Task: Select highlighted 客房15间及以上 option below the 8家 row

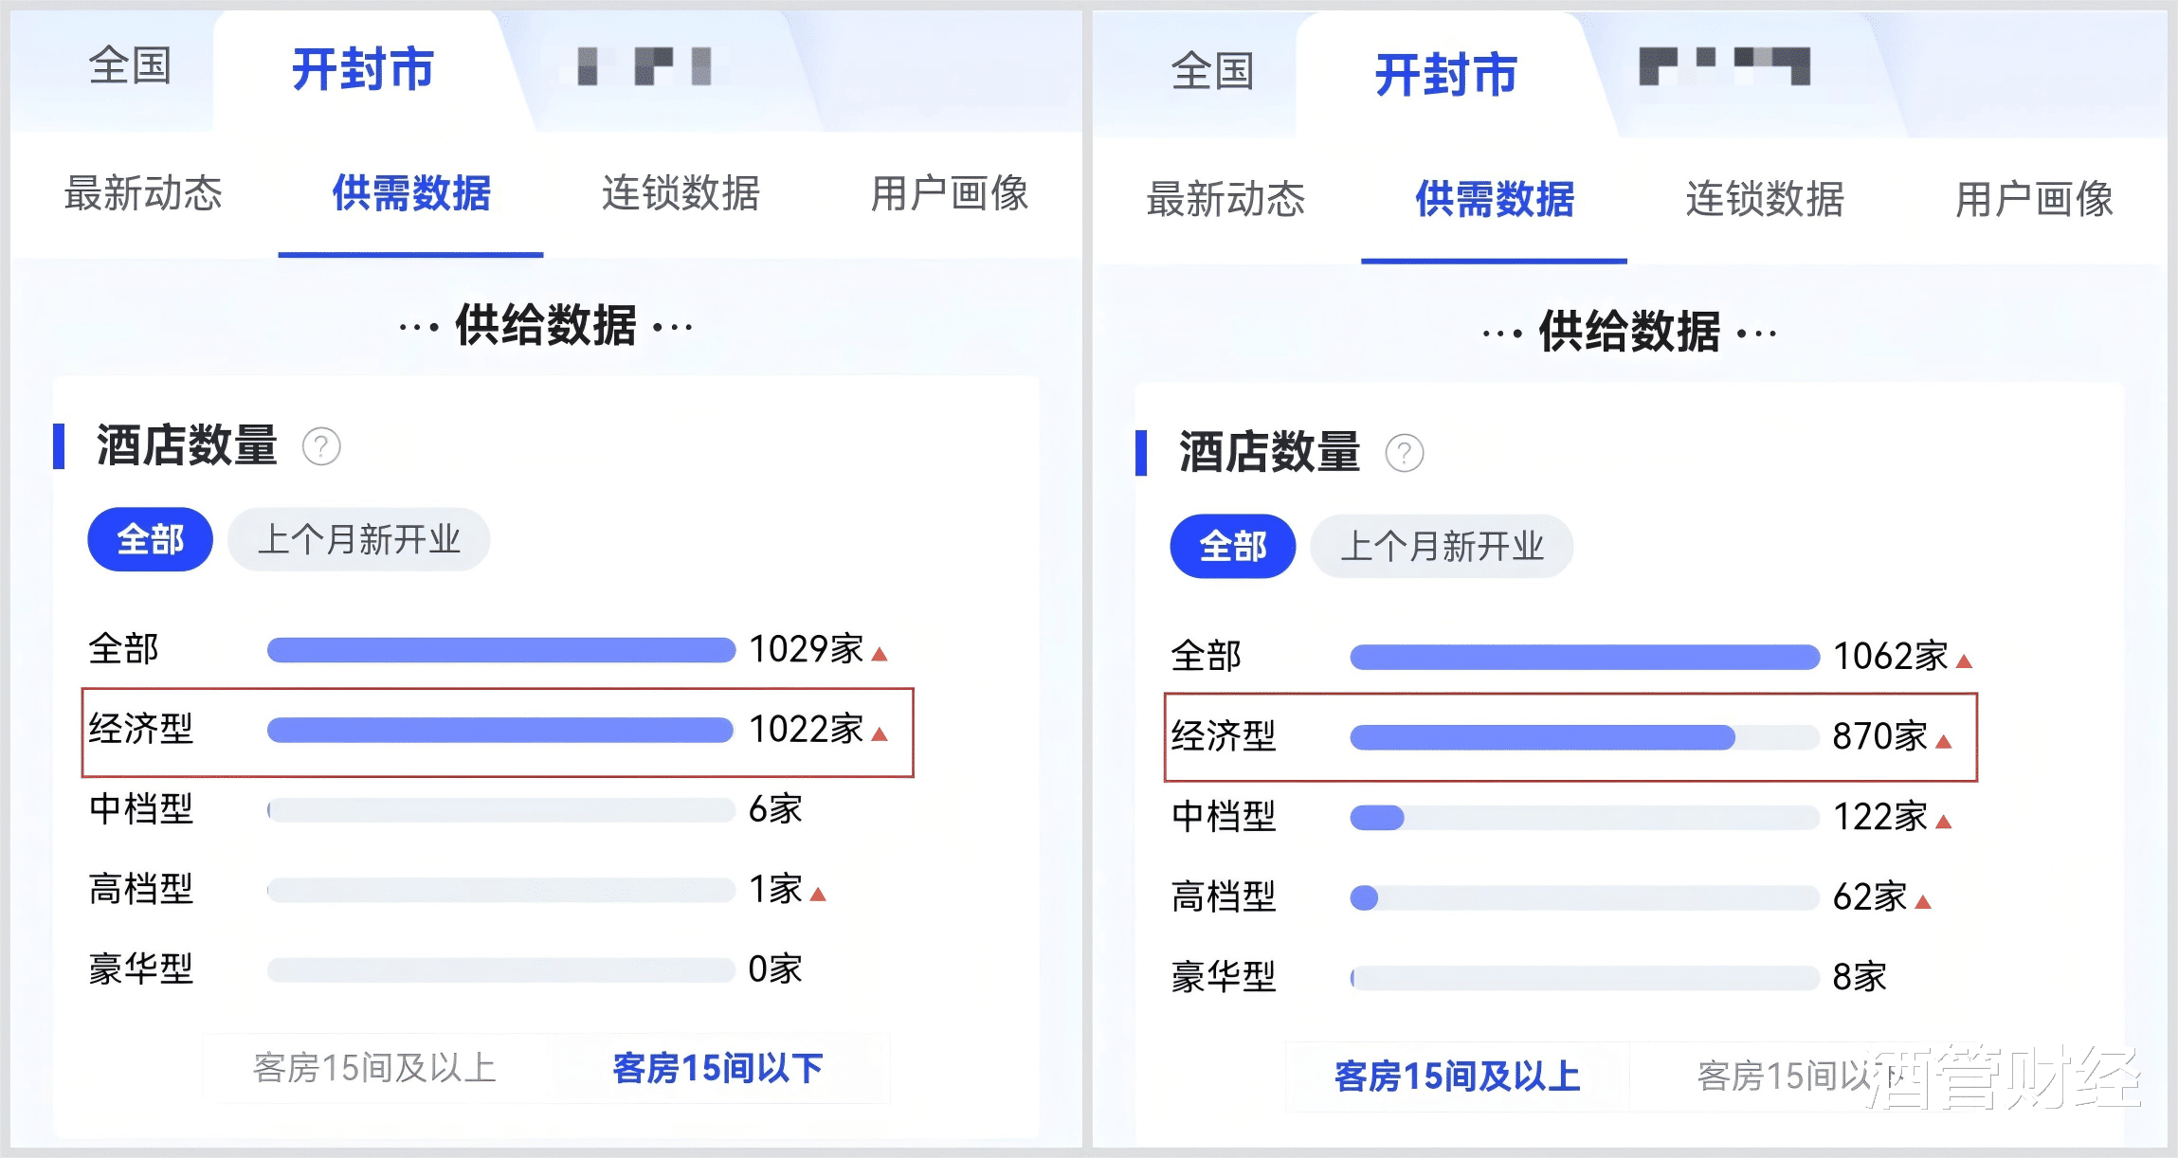Action: pos(1457,1077)
